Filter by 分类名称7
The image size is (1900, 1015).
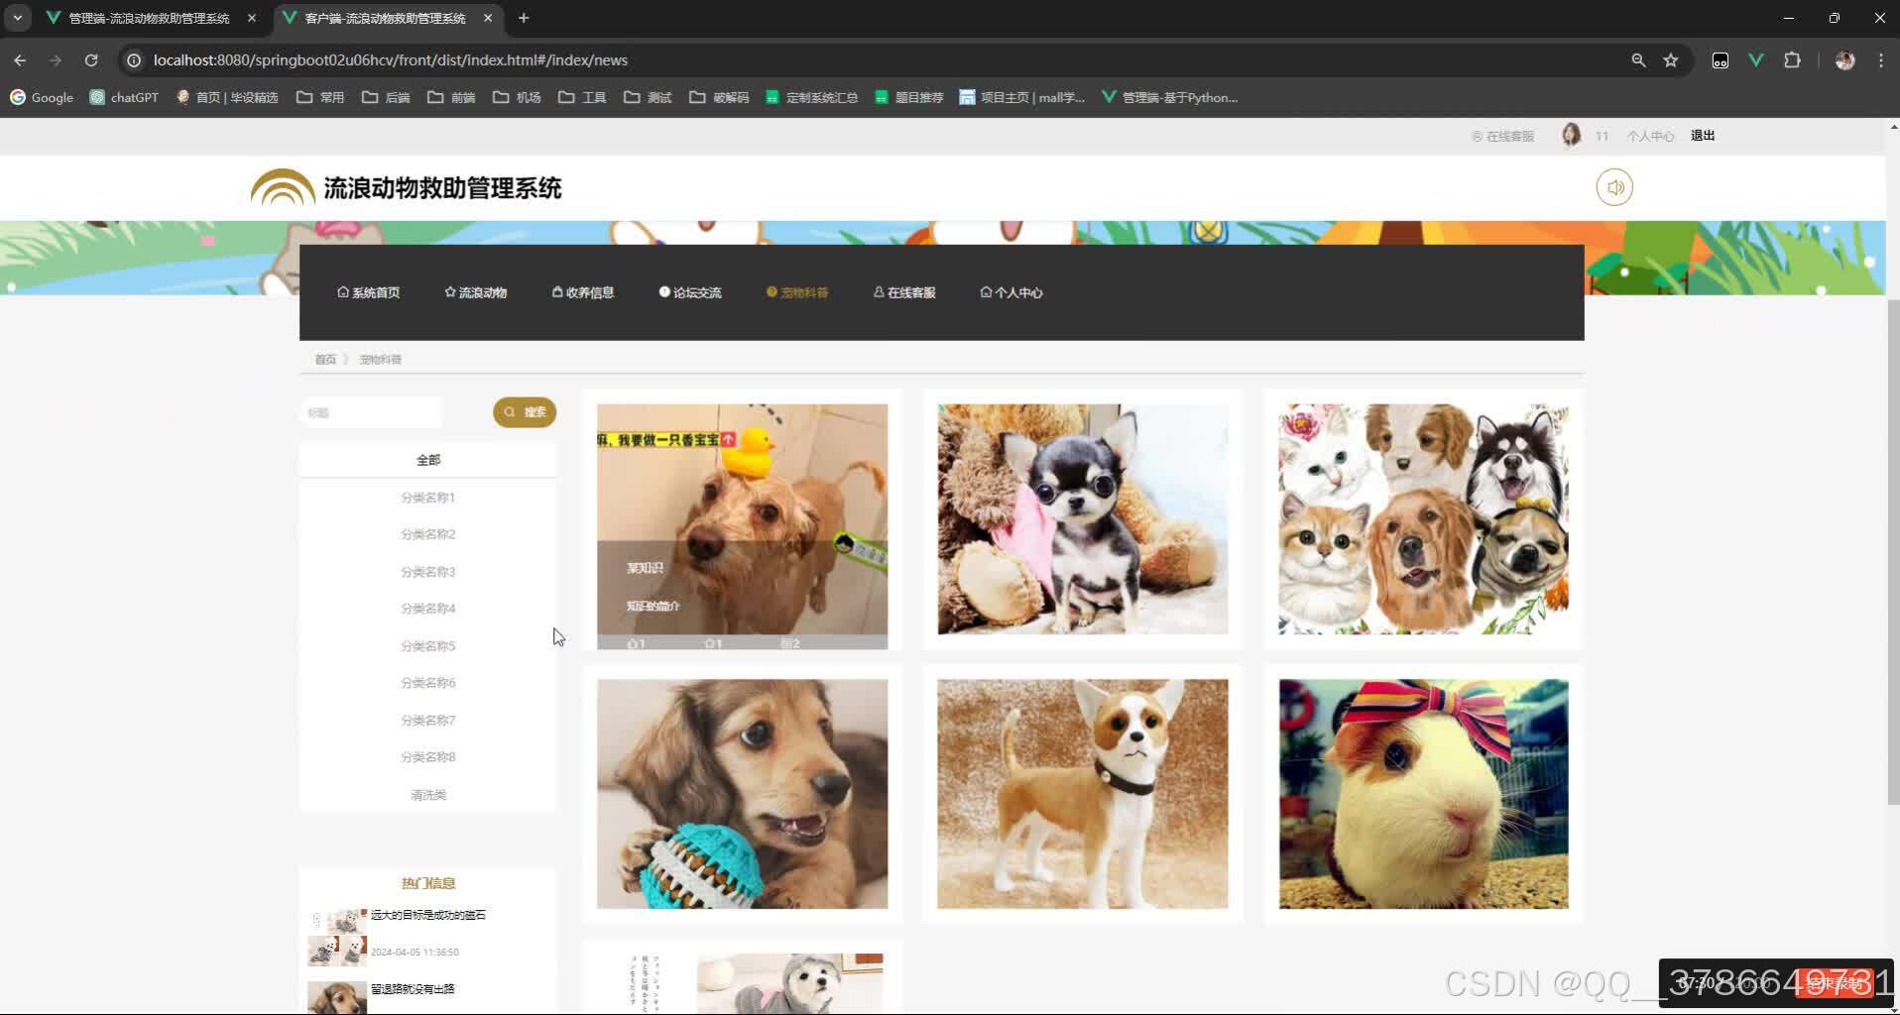pyautogui.click(x=428, y=721)
